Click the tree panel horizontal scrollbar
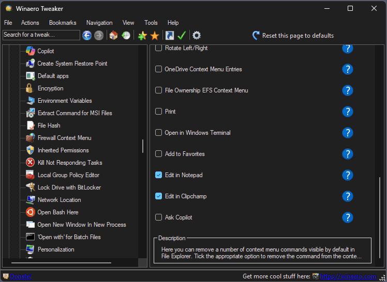The image size is (387, 282). (x=61, y=263)
